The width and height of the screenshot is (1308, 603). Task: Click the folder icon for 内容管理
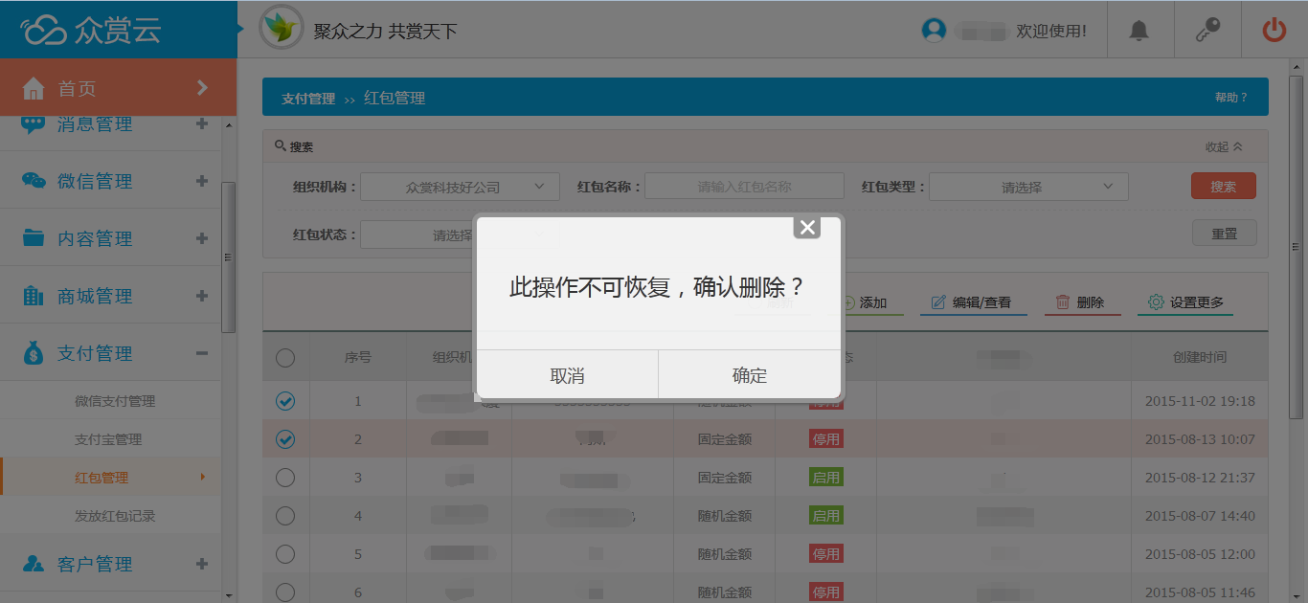pos(34,238)
